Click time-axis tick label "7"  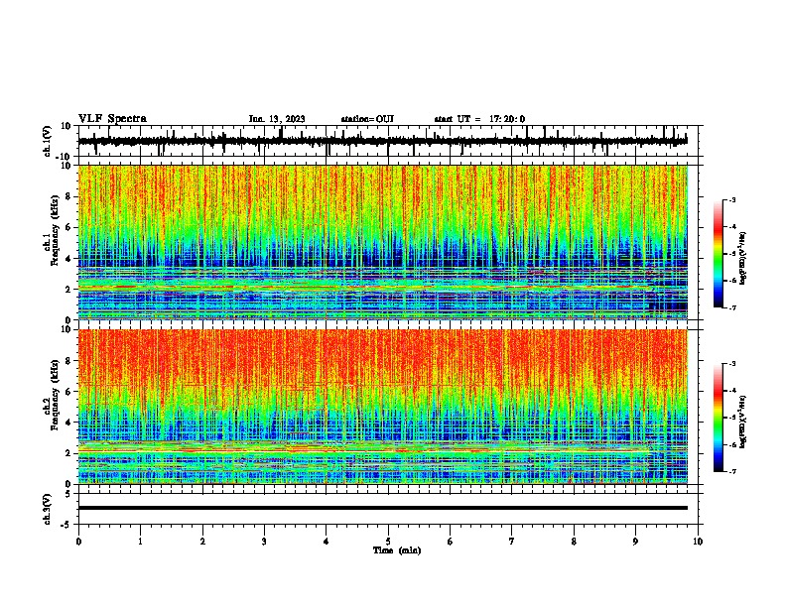512,542
